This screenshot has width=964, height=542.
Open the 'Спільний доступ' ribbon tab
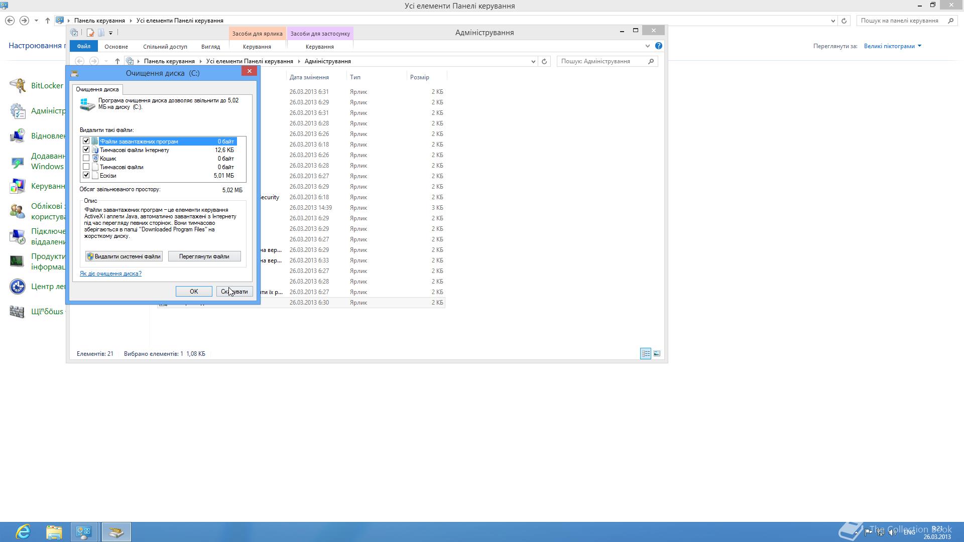click(x=165, y=46)
